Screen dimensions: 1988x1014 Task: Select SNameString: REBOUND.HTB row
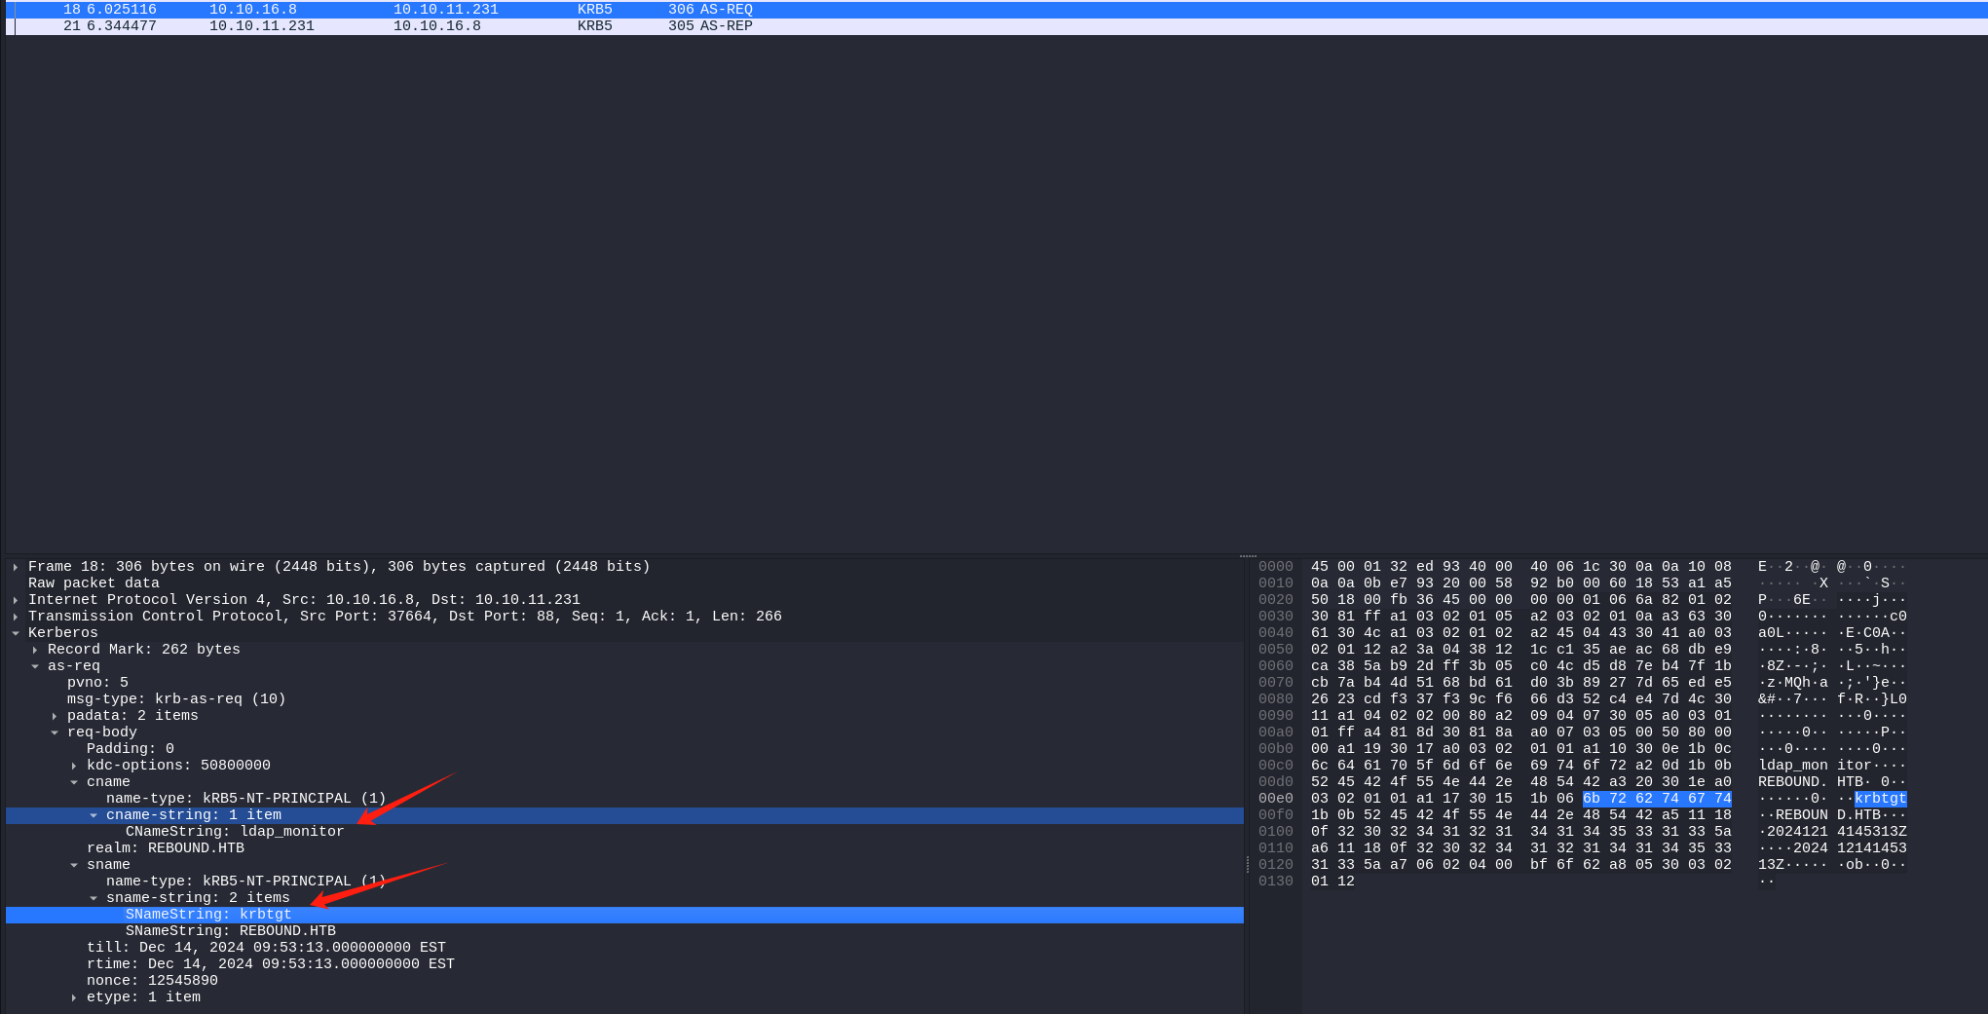[x=624, y=931]
